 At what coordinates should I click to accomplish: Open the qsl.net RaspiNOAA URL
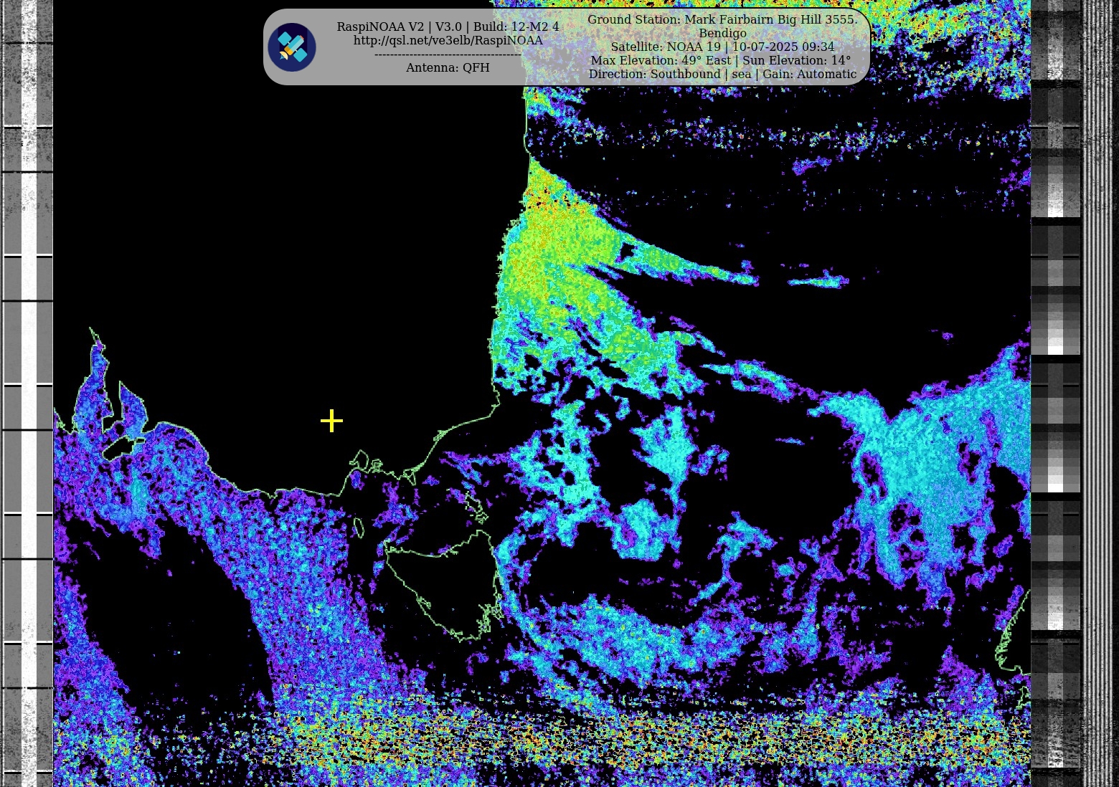[448, 41]
